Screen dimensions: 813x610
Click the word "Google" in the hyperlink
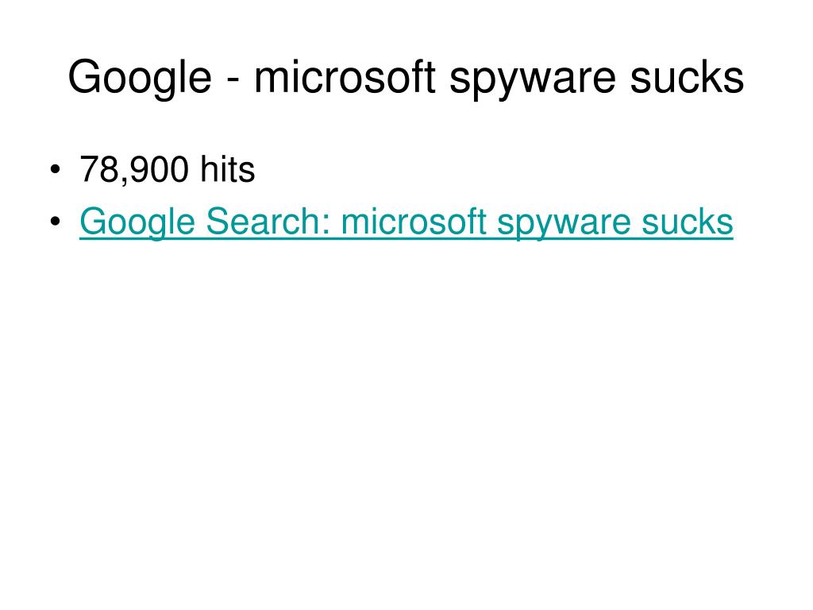pos(137,222)
